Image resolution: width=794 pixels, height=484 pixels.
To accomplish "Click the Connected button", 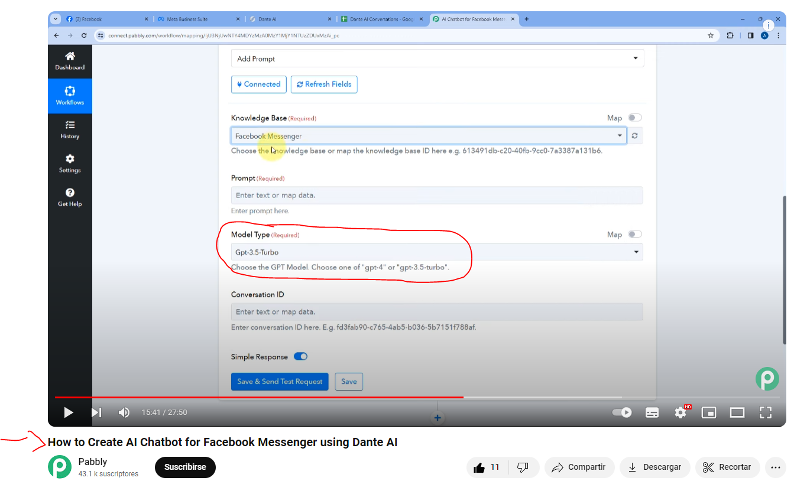I will click(259, 84).
